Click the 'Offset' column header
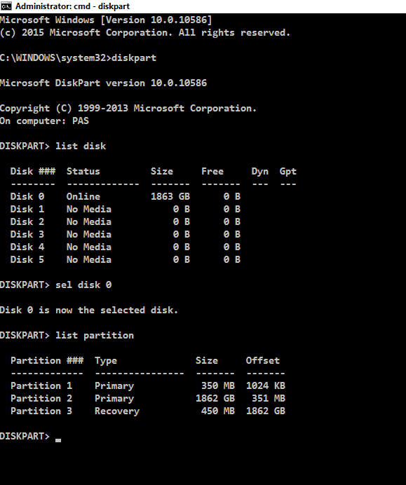Screen dimensions: 406x485 click(263, 361)
